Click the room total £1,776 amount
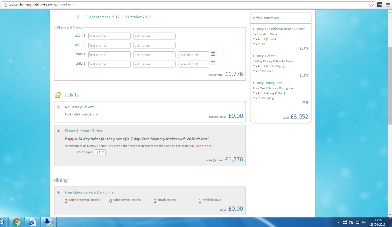 click(x=234, y=74)
